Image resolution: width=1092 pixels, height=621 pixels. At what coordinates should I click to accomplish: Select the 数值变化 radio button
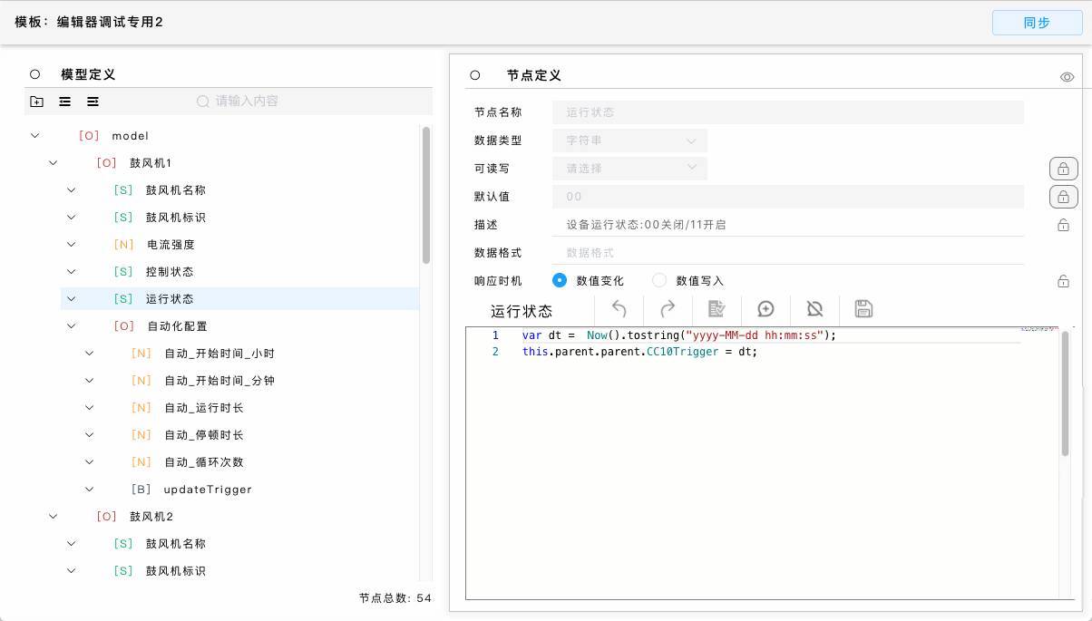(560, 281)
